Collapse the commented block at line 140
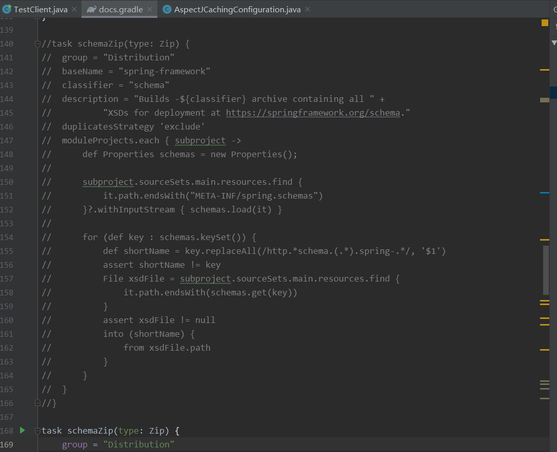 click(37, 44)
